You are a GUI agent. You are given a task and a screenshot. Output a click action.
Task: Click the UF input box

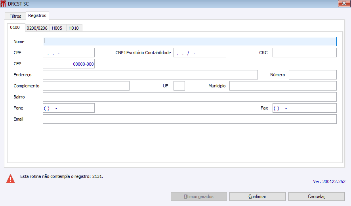[x=179, y=86]
